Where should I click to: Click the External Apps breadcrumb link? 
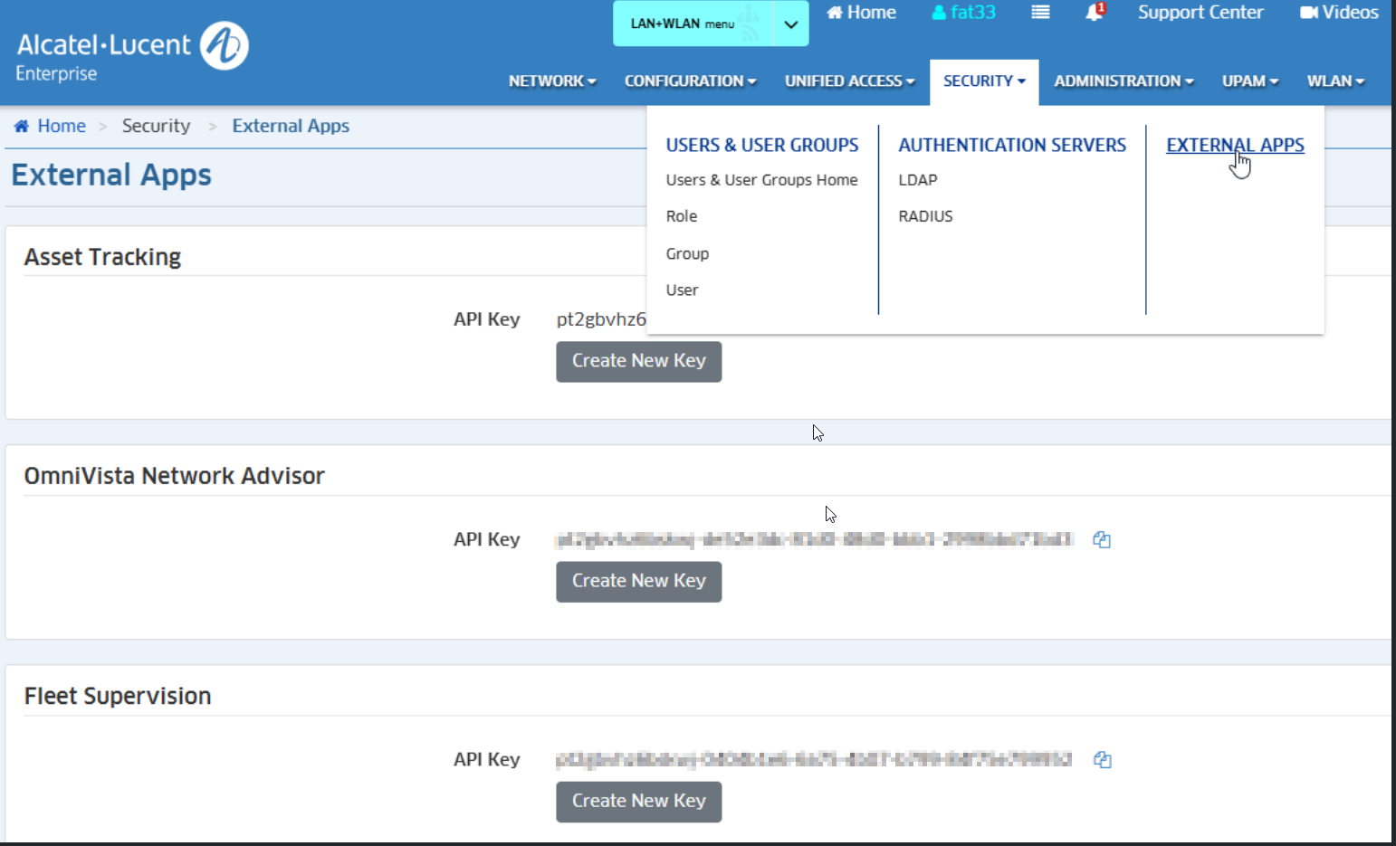click(x=290, y=126)
